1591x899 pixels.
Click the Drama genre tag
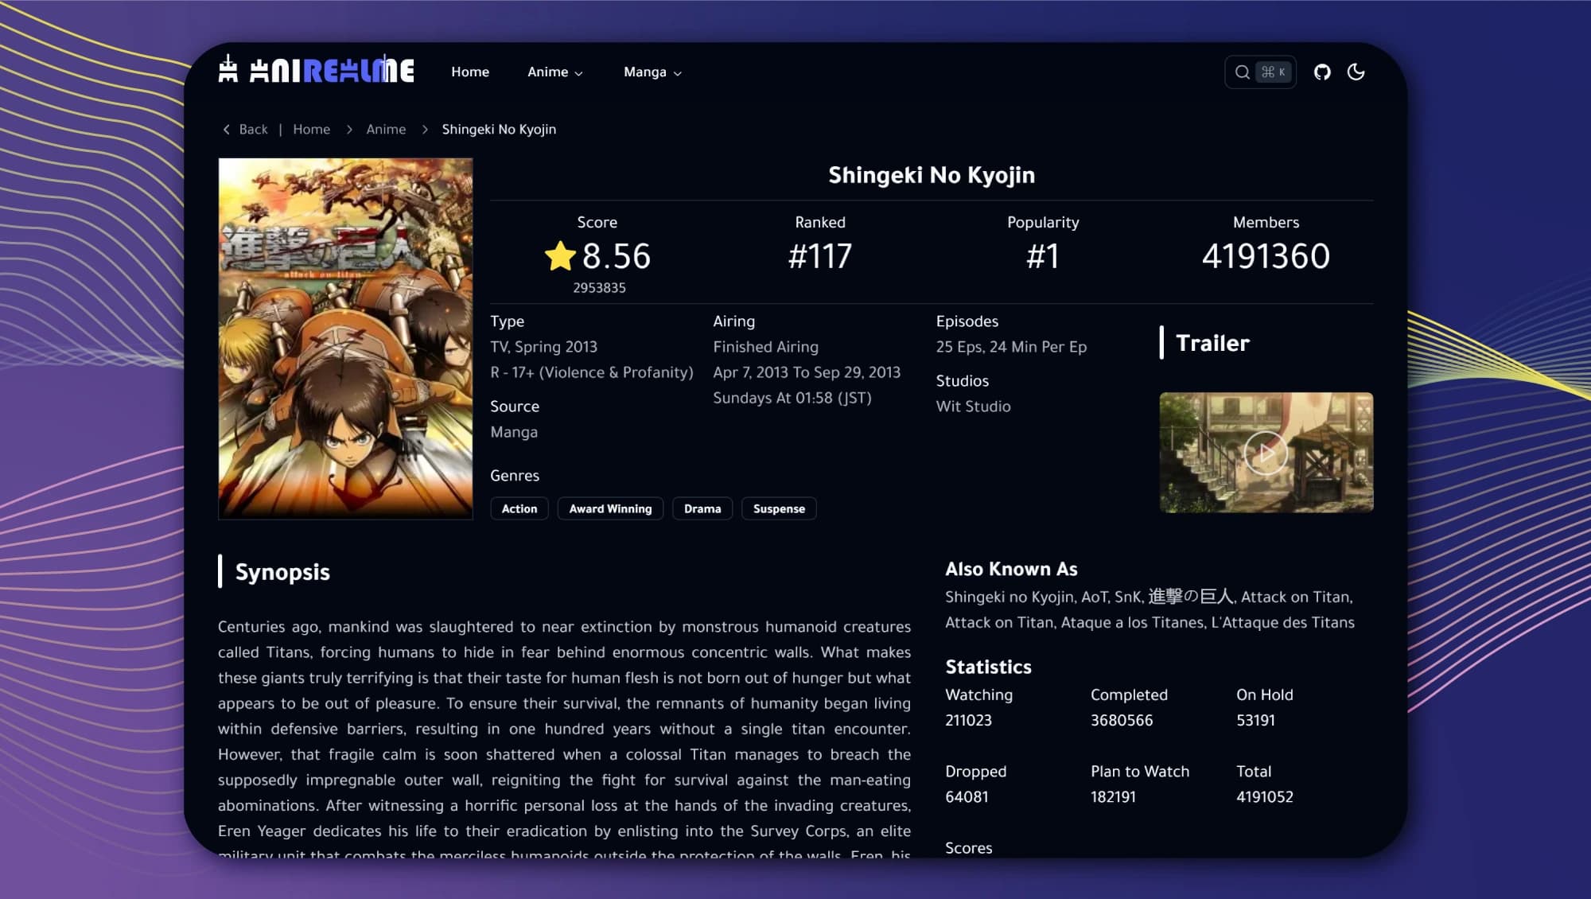click(x=702, y=509)
